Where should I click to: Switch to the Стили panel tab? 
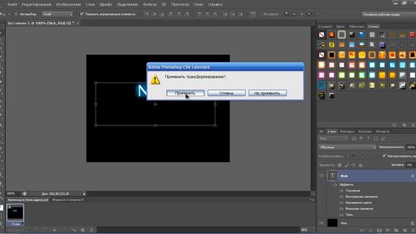(373, 27)
